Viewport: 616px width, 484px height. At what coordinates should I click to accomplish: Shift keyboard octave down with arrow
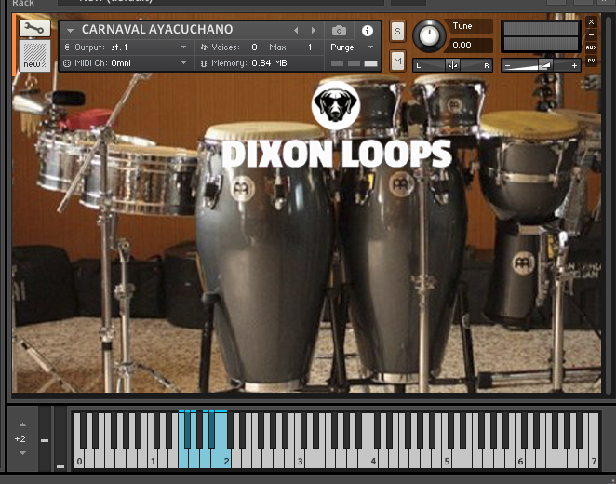[x=21, y=453]
